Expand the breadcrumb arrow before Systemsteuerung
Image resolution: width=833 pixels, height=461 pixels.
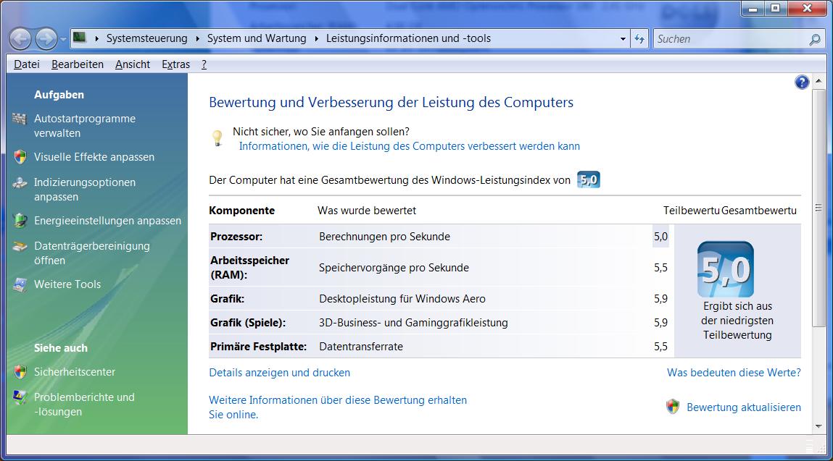pos(96,39)
